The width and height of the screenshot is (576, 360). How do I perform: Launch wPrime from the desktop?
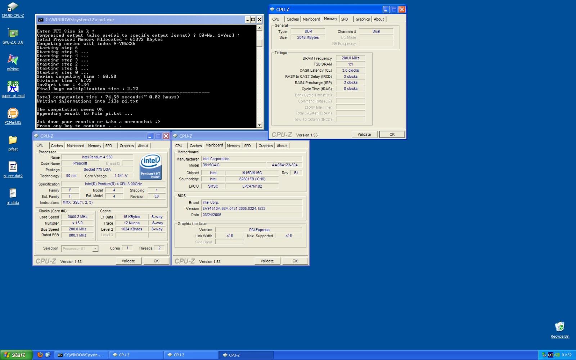[13, 62]
